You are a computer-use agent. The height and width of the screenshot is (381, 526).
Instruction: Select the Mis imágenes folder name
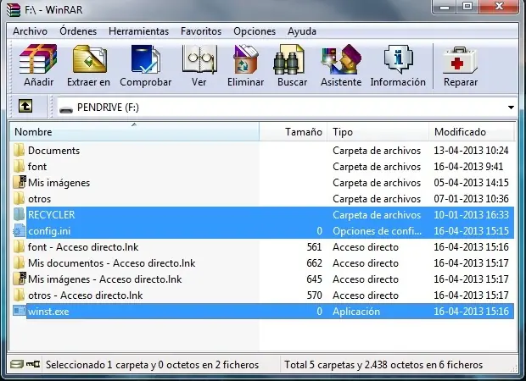pos(59,183)
